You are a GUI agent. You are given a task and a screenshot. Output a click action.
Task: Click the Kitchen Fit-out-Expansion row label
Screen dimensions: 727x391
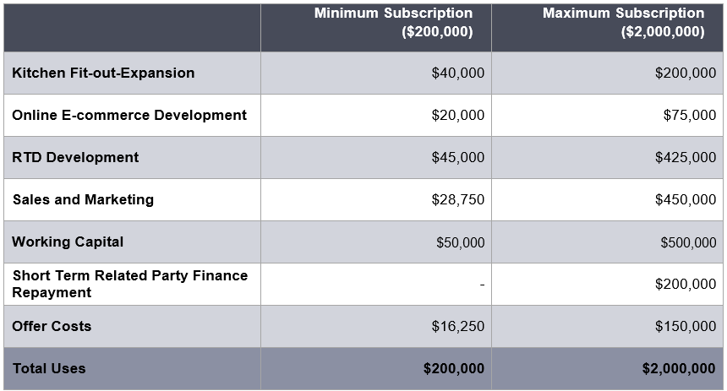[x=103, y=73]
